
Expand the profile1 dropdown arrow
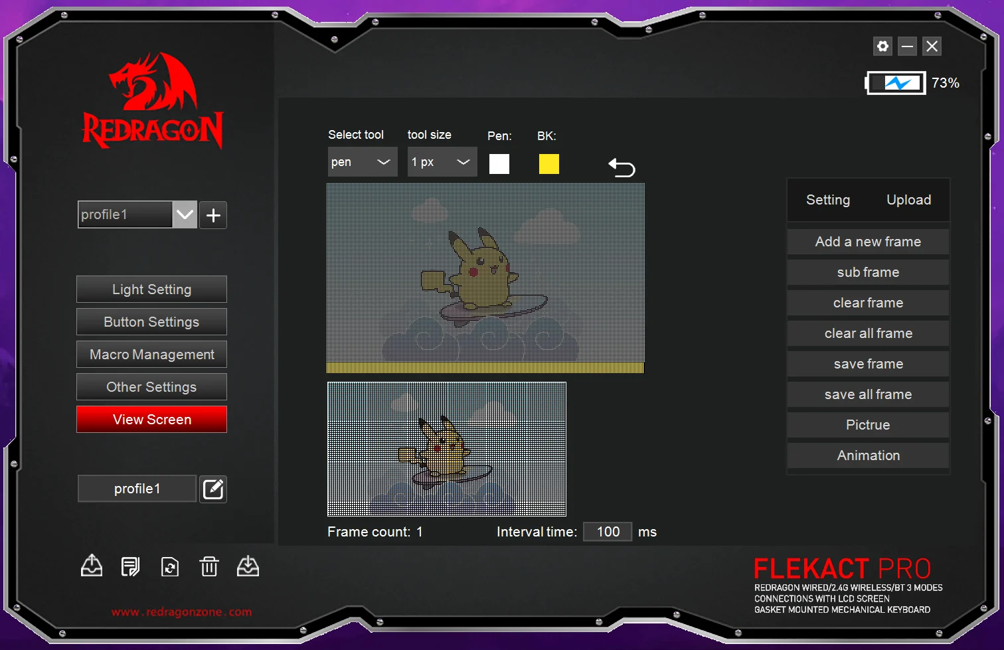coord(185,214)
